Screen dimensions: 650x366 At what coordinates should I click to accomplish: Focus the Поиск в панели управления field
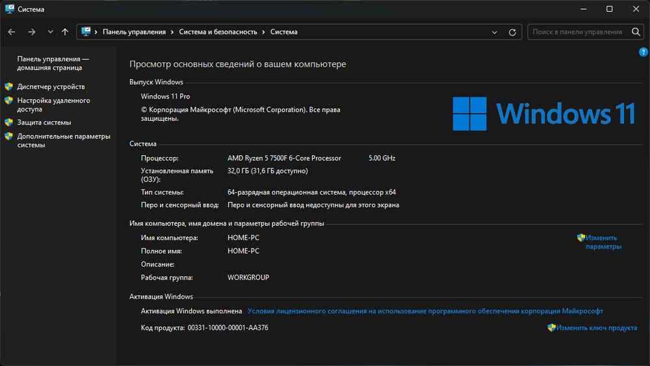coord(578,32)
